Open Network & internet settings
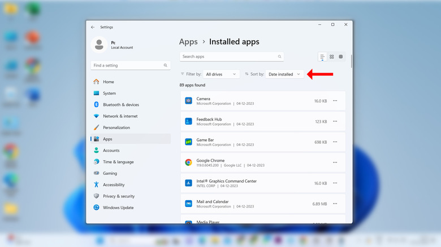441x247 pixels. click(120, 116)
